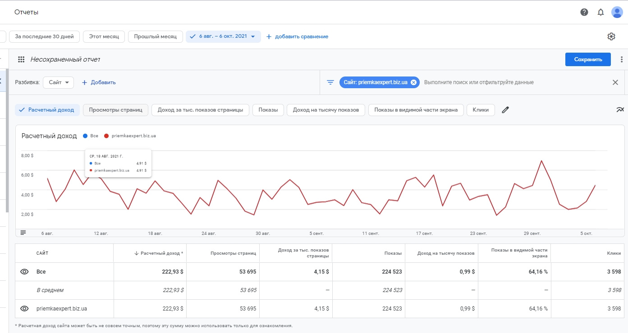Viewport: 628px width, 333px height.
Task: Select the Прошлый месяц date preset
Action: (155, 36)
